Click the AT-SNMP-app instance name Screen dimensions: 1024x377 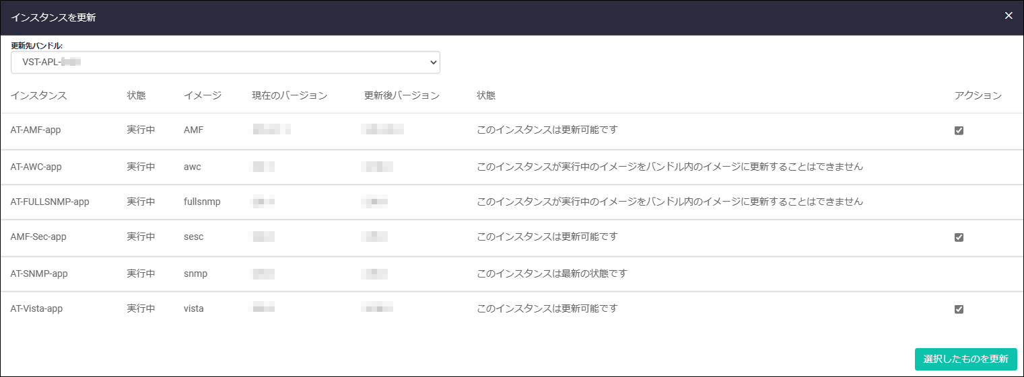point(39,274)
